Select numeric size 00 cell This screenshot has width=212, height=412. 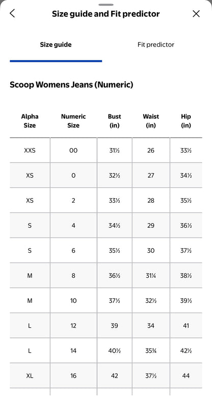[73, 150]
